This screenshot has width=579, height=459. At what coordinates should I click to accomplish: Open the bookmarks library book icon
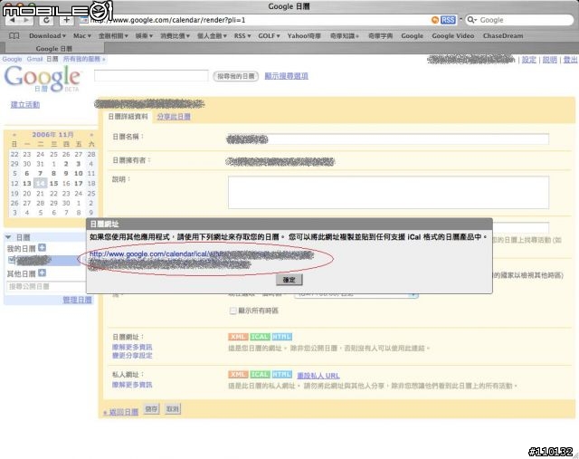click(x=14, y=36)
